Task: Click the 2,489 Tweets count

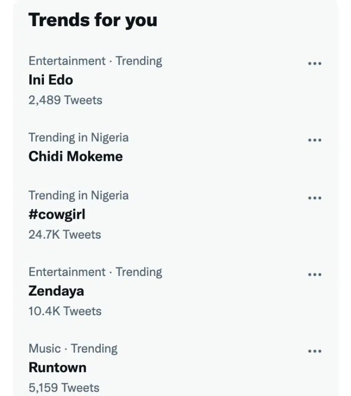Action: [65, 100]
